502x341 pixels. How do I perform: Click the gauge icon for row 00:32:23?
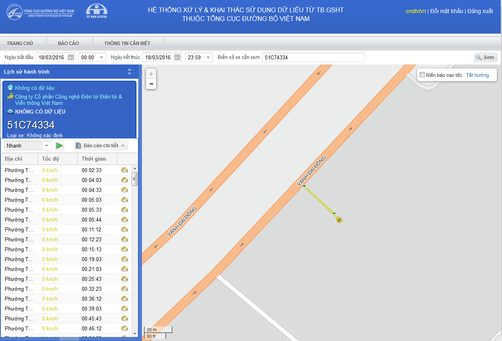125,289
